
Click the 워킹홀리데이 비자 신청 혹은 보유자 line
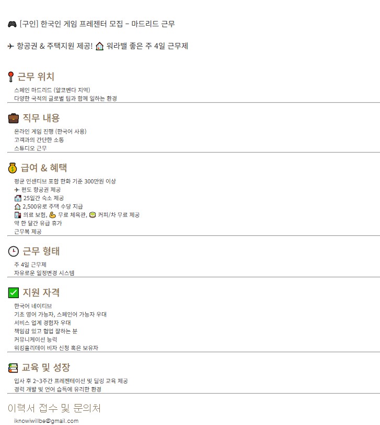(x=56, y=348)
